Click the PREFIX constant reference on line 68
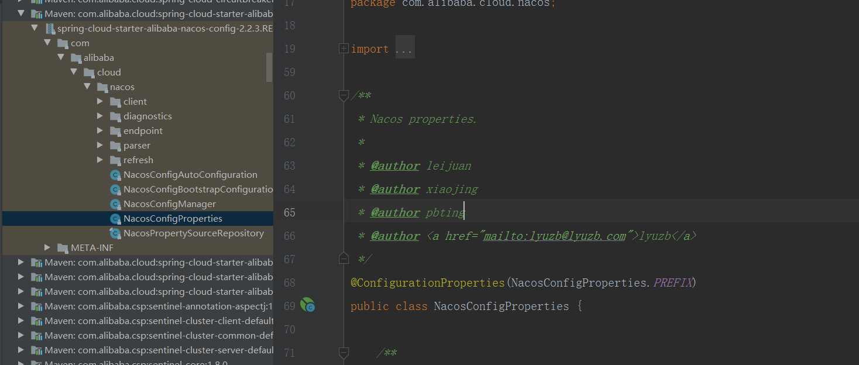 [673, 283]
